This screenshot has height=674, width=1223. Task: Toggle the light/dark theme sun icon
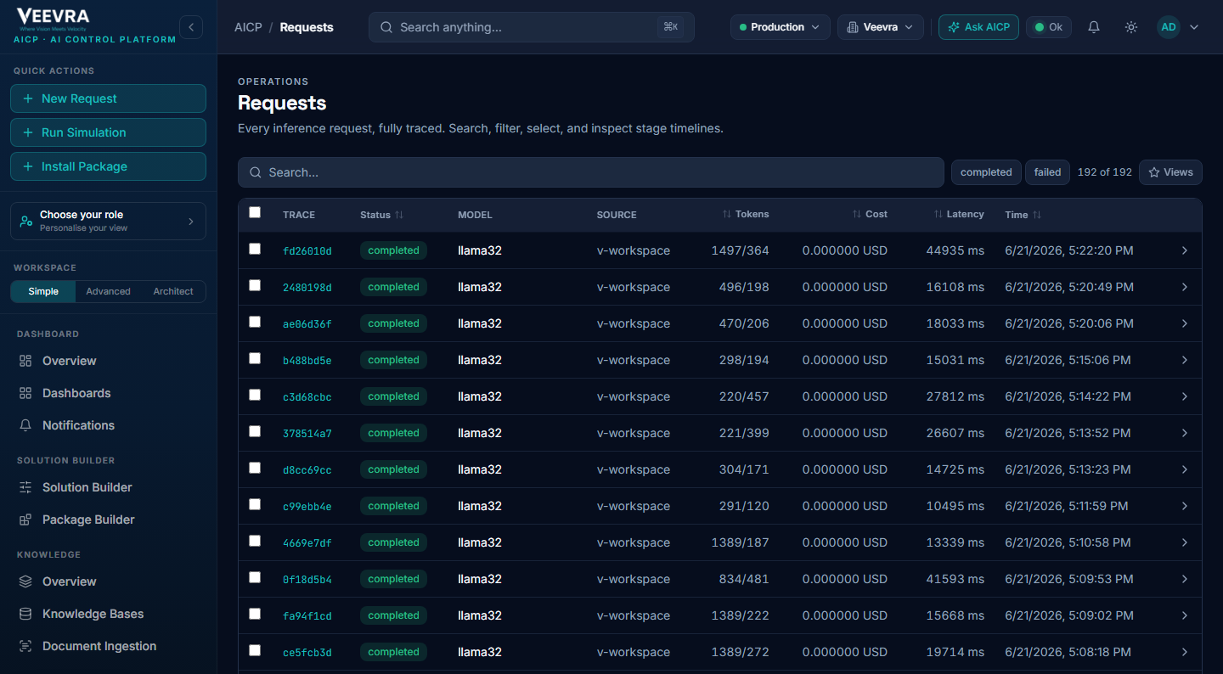pyautogui.click(x=1131, y=27)
